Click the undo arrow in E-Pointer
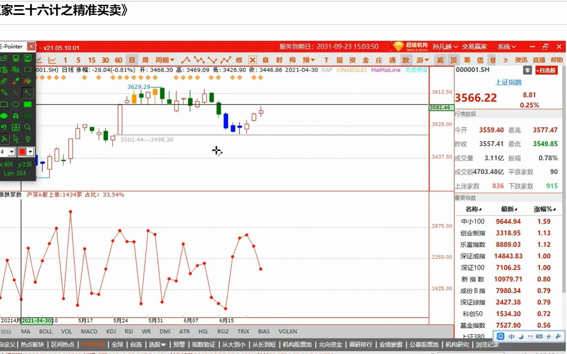The height and width of the screenshot is (354, 567). tap(4, 127)
